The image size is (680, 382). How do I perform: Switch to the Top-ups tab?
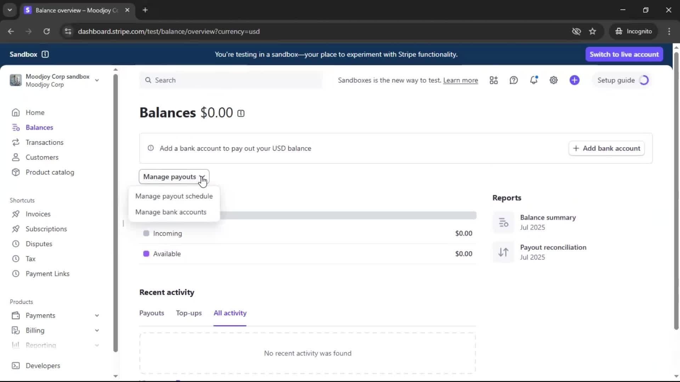[189, 313]
